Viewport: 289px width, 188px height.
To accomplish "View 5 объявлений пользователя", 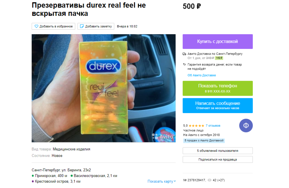I will [x=218, y=151].
